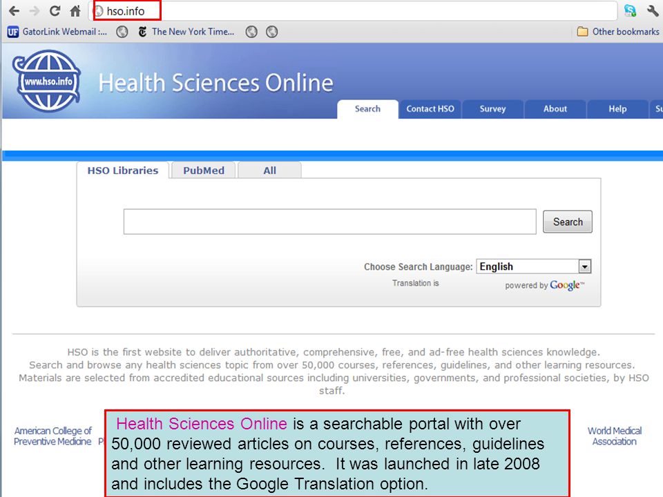Switch to the All search tab
The image size is (663, 497).
[270, 170]
